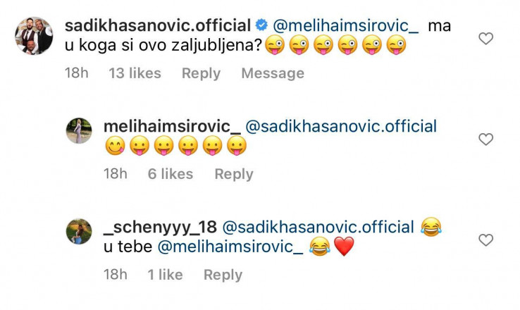
Task: Open sadikhasanovic.official's profile picture
Action: [34, 36]
